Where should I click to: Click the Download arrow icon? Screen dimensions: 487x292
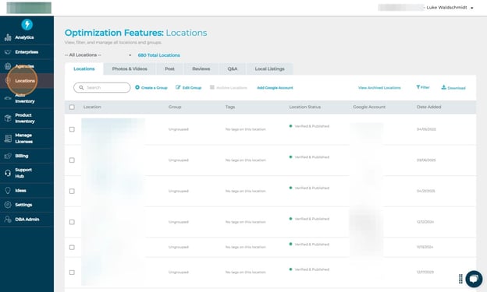pos(444,87)
